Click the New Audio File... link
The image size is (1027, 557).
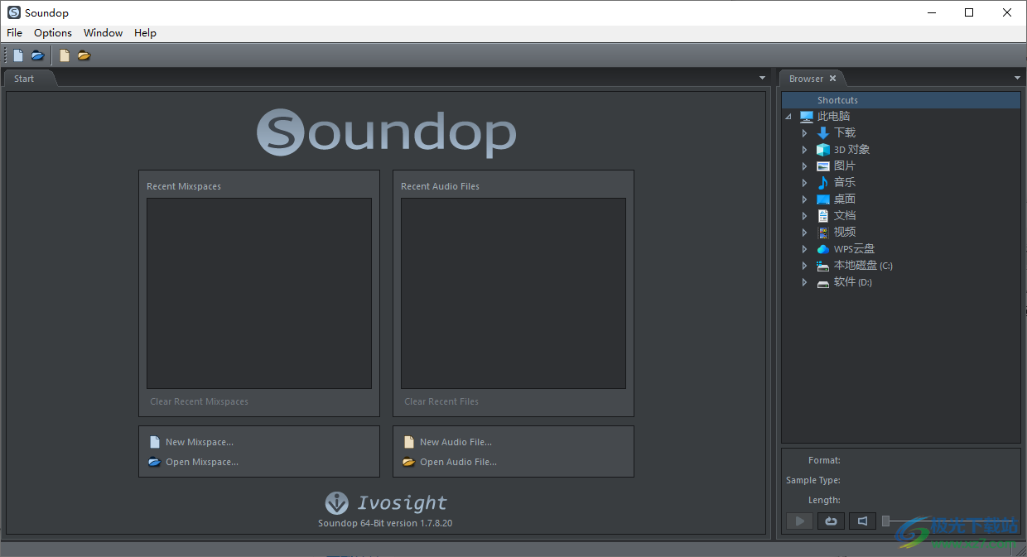coord(456,442)
